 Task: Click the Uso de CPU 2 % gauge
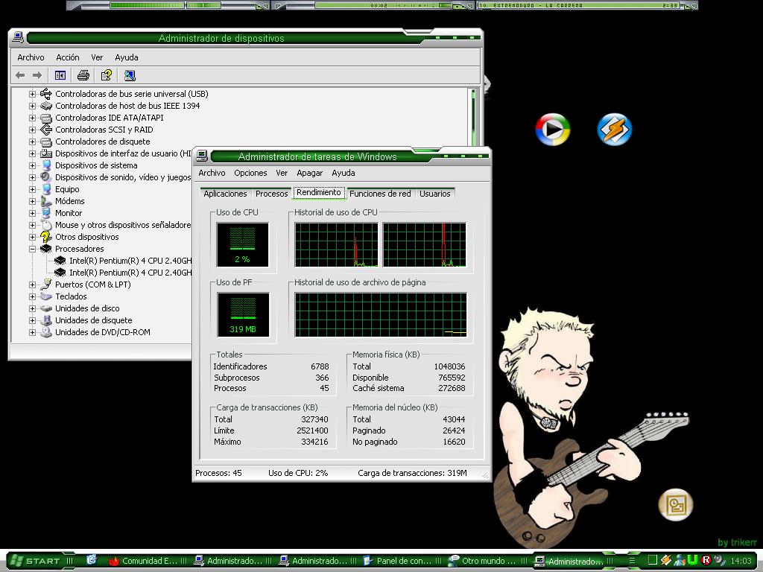click(x=242, y=244)
